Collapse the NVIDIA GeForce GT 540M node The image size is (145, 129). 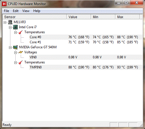click(x=10, y=47)
